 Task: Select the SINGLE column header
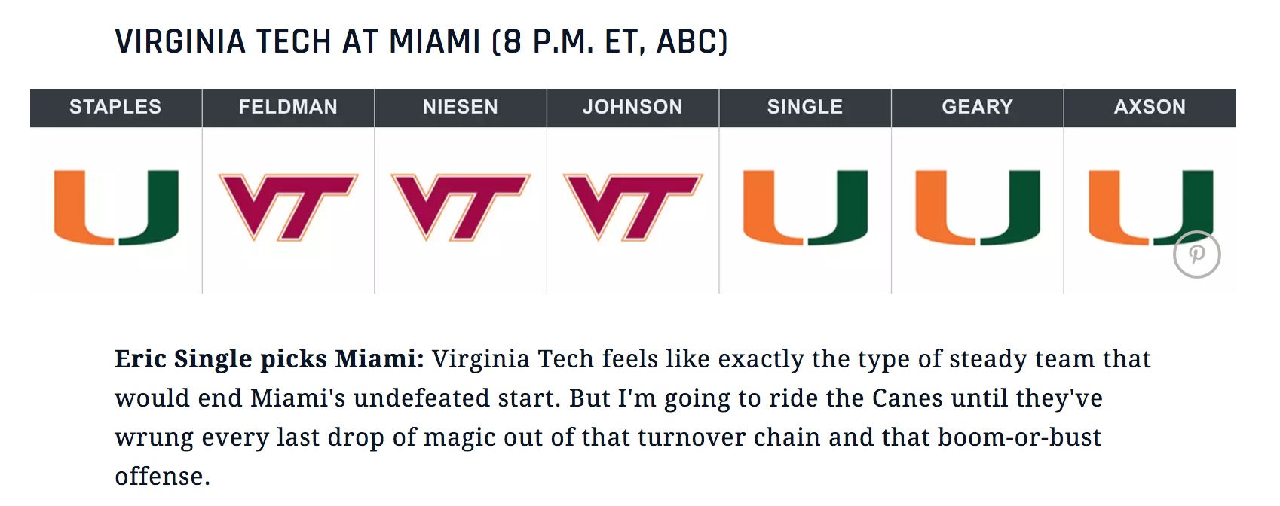pos(805,108)
